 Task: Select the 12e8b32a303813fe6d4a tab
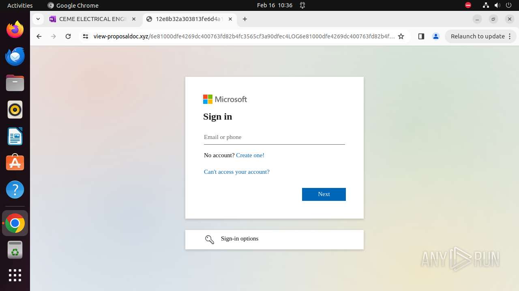click(x=189, y=19)
